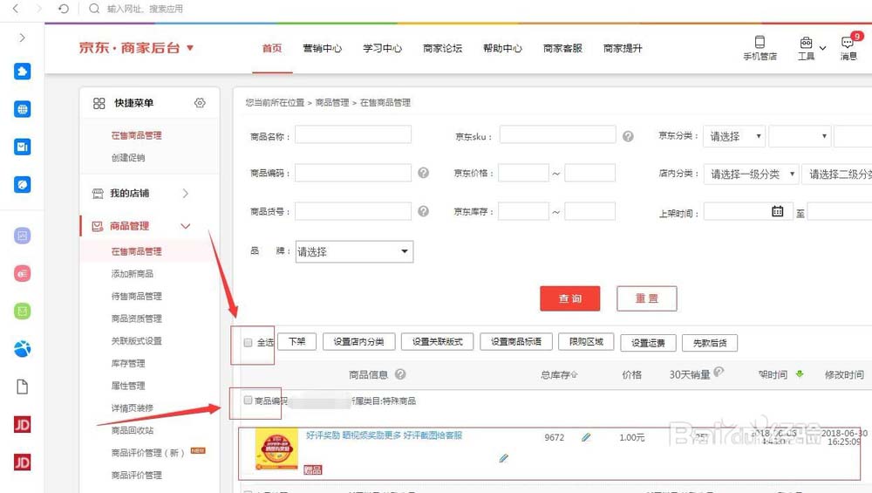This screenshot has width=872, height=493.
Task: Click help icon next to 商品编码 field
Action: pos(423,173)
